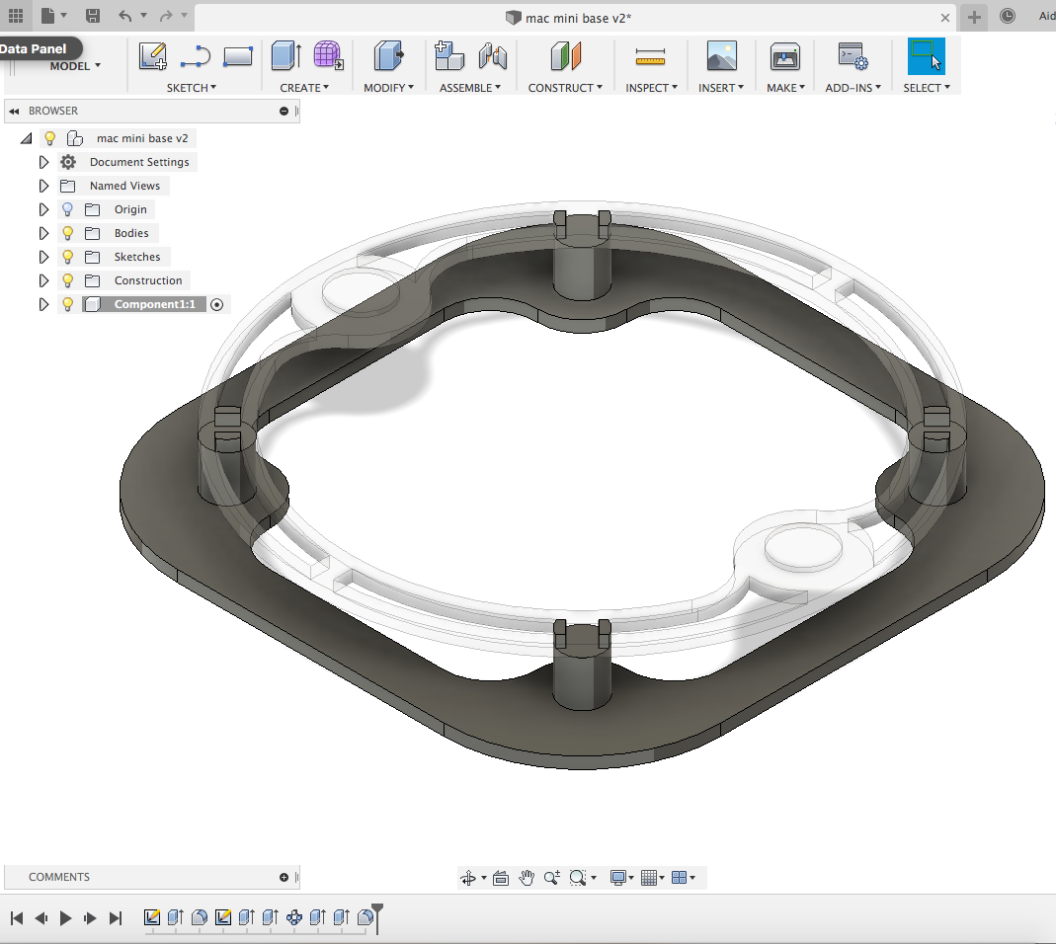
Task: Hide the Sketches folder via lightbulb
Action: click(x=67, y=257)
